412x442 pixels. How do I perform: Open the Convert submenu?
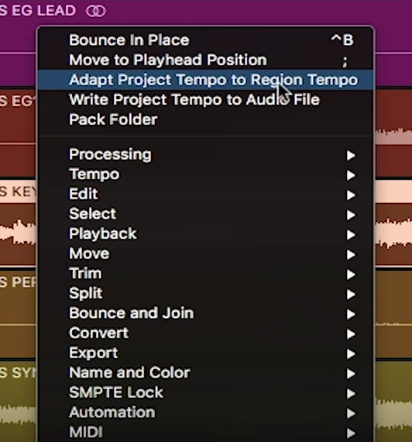pyautogui.click(x=205, y=333)
